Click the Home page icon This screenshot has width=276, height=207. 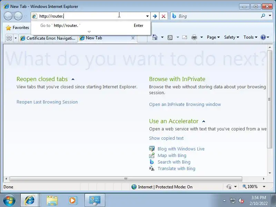pyautogui.click(x=155, y=37)
